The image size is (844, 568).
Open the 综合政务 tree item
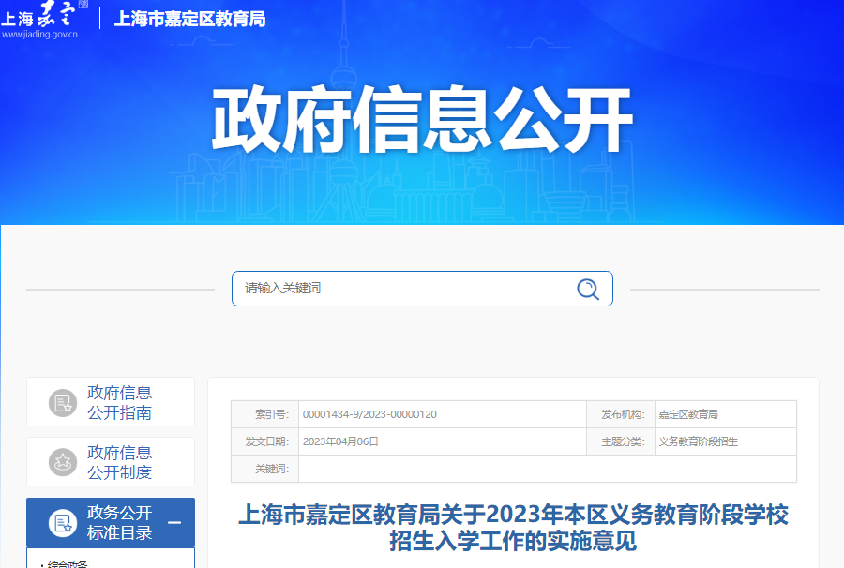(68, 564)
